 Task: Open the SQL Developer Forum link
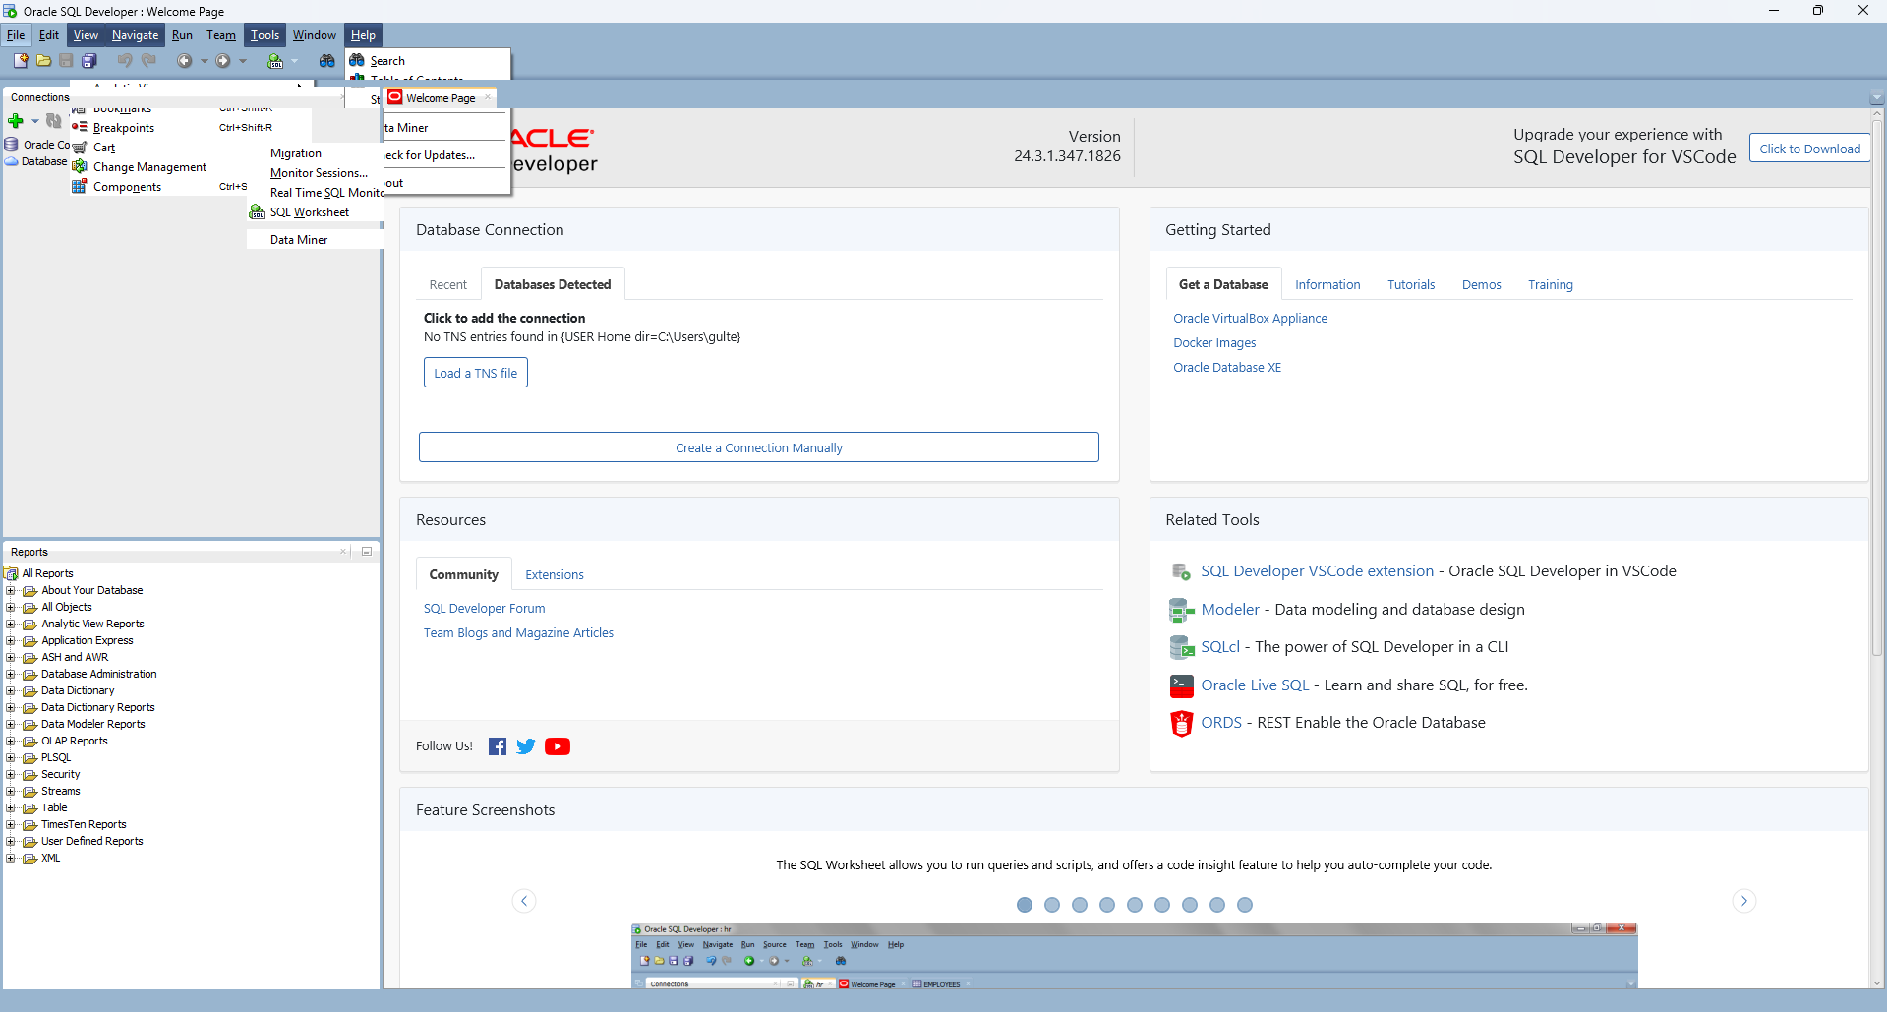[x=484, y=609]
